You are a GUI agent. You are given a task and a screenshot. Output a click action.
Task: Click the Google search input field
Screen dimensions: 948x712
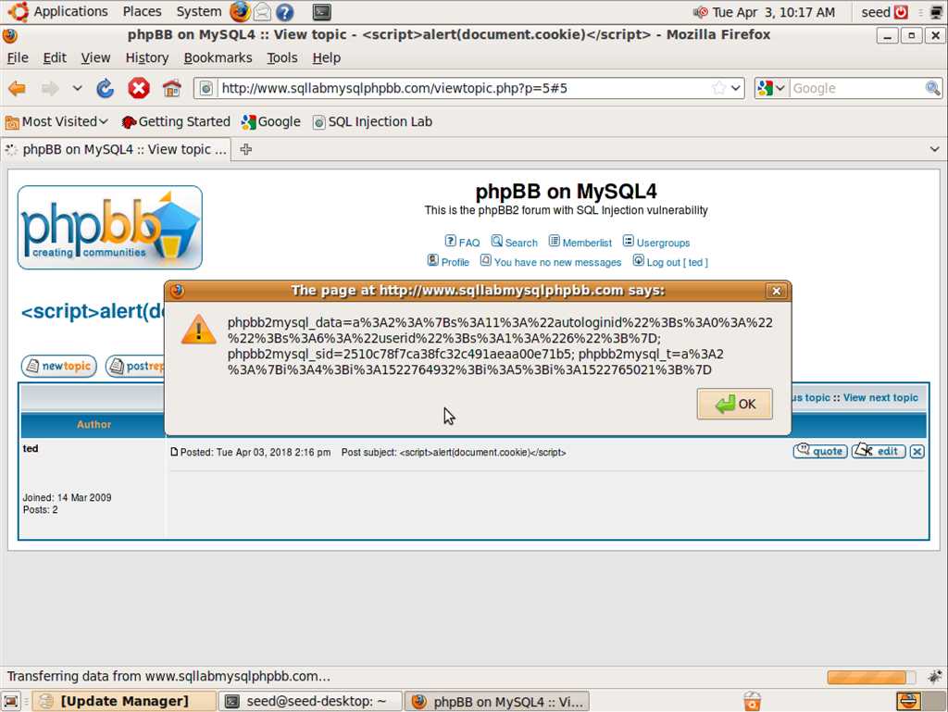[856, 88]
